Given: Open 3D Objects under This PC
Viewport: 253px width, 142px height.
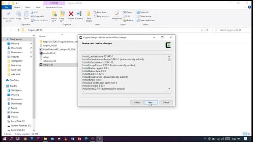Looking at the screenshot, I should pos(16,90).
